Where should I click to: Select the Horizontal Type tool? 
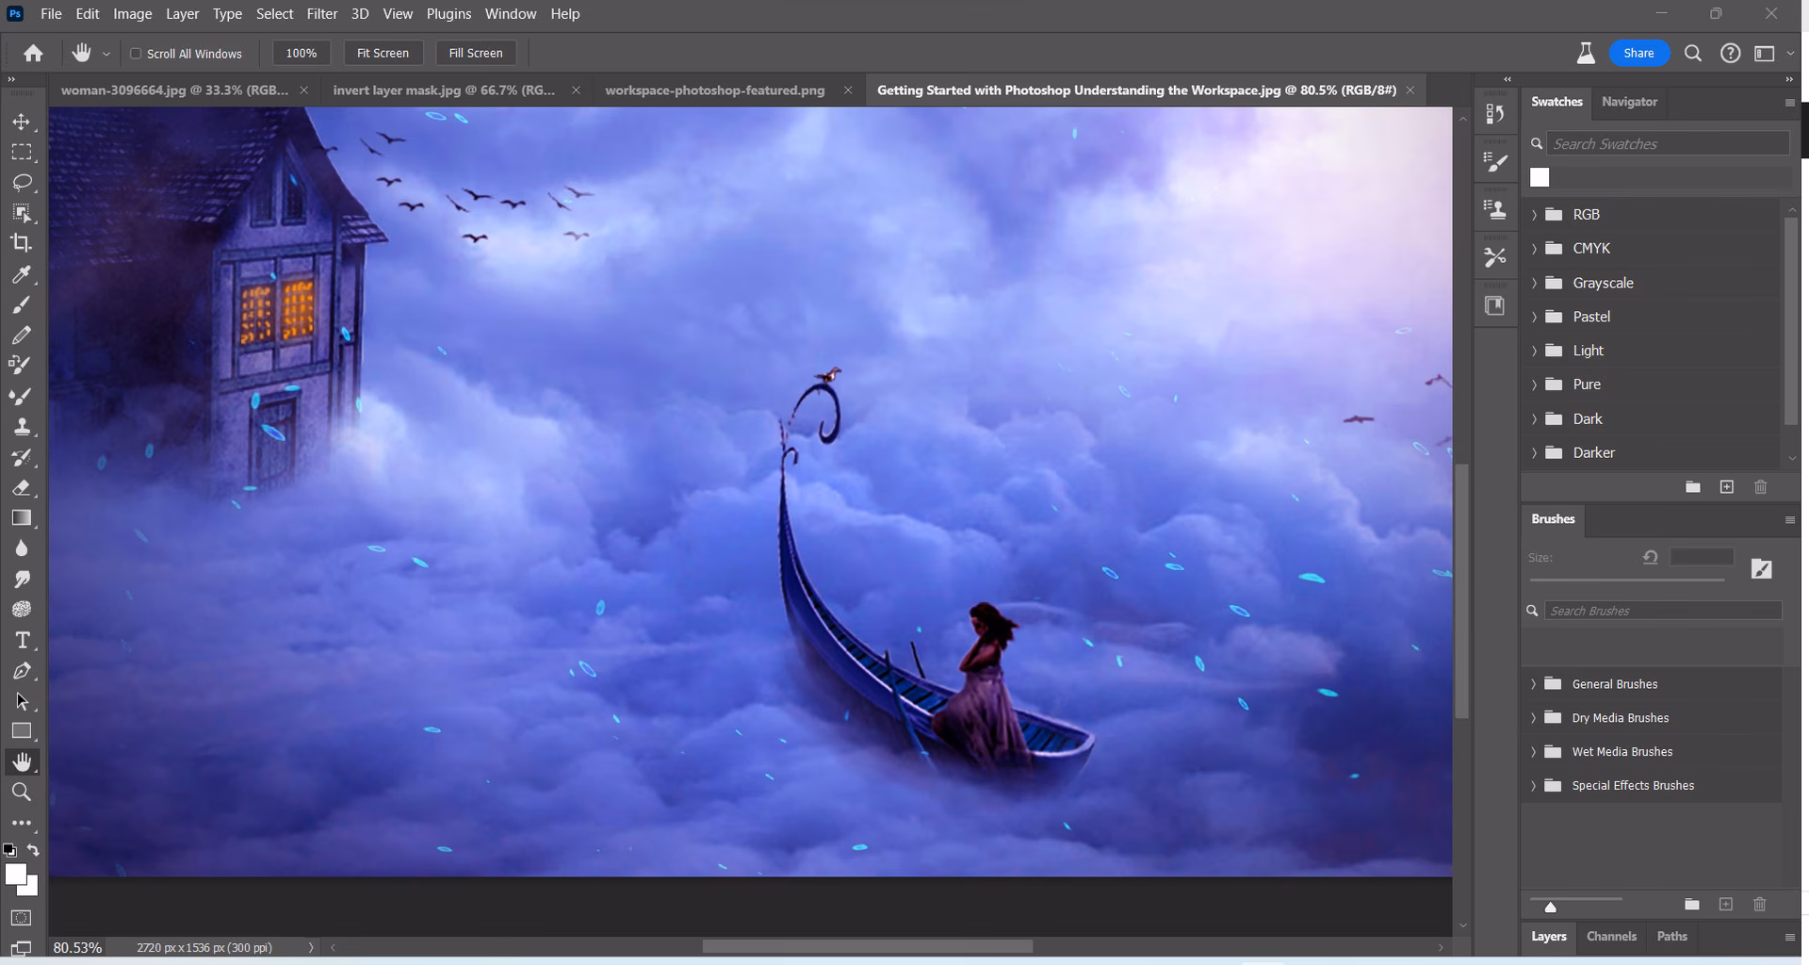[x=21, y=639]
